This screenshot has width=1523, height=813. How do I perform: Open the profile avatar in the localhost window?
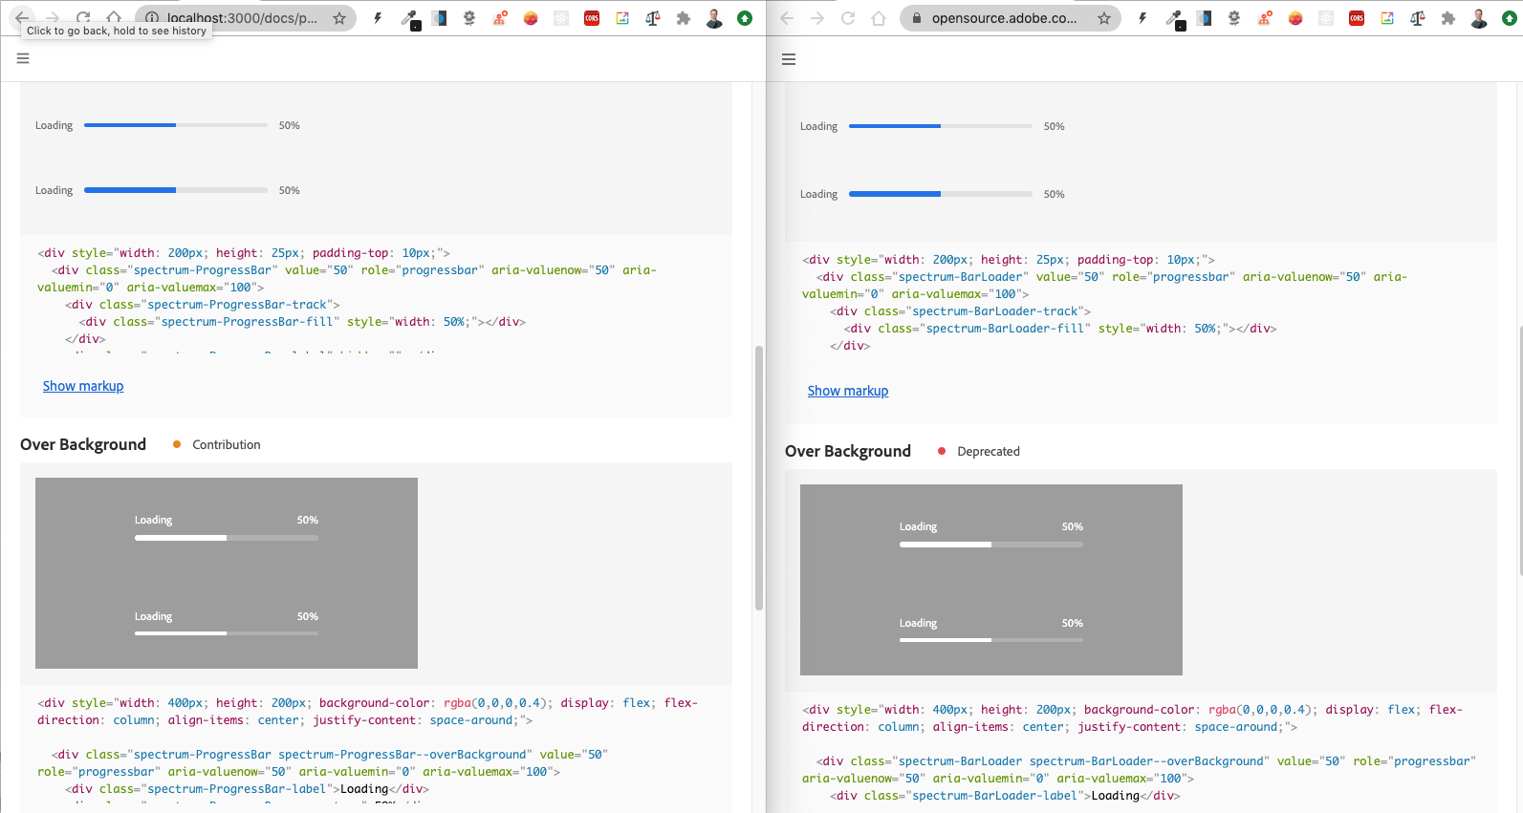point(714,18)
